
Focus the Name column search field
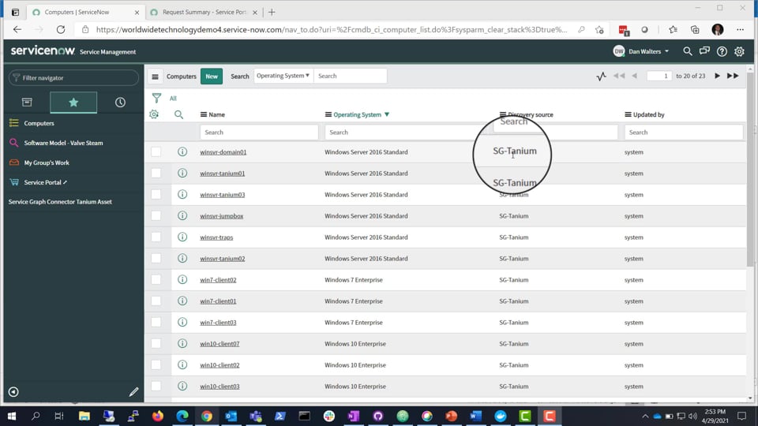coord(259,133)
